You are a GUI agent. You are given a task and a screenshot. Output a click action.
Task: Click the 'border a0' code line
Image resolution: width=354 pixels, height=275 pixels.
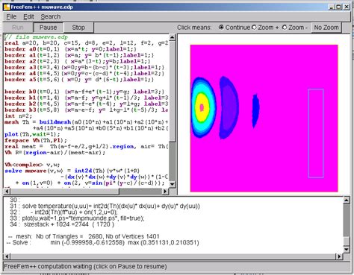[x=71, y=49]
